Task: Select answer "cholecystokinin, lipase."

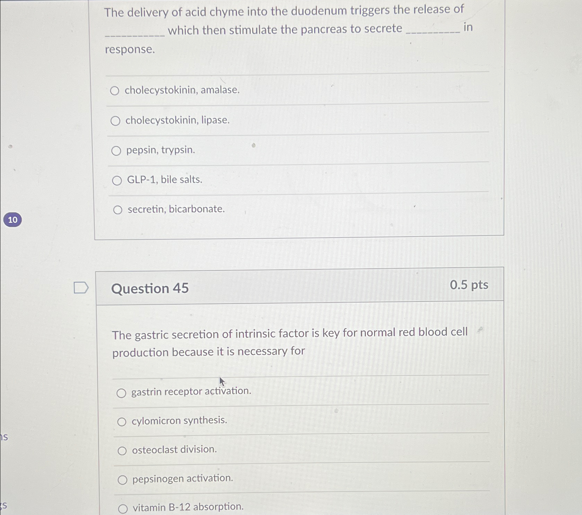Action: [x=117, y=121]
